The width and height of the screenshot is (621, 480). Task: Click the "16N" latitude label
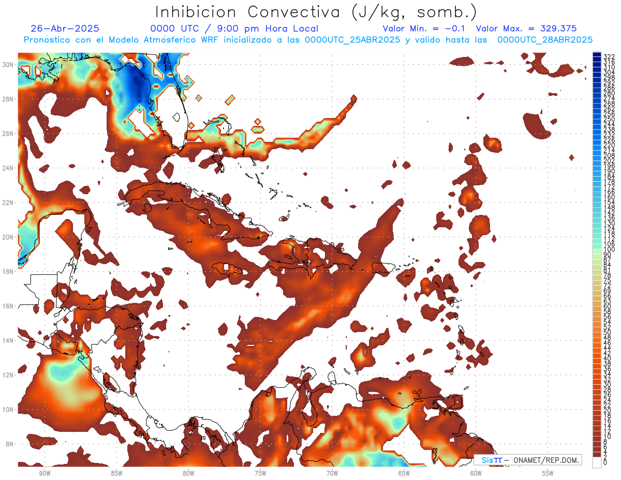[9, 306]
